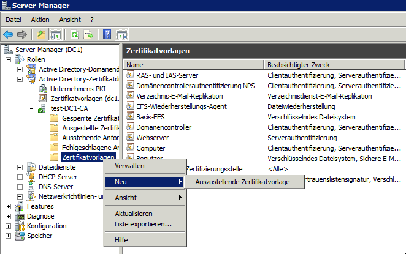Sort by the Name column header
Screen dimensions: 406x254
[193, 64]
